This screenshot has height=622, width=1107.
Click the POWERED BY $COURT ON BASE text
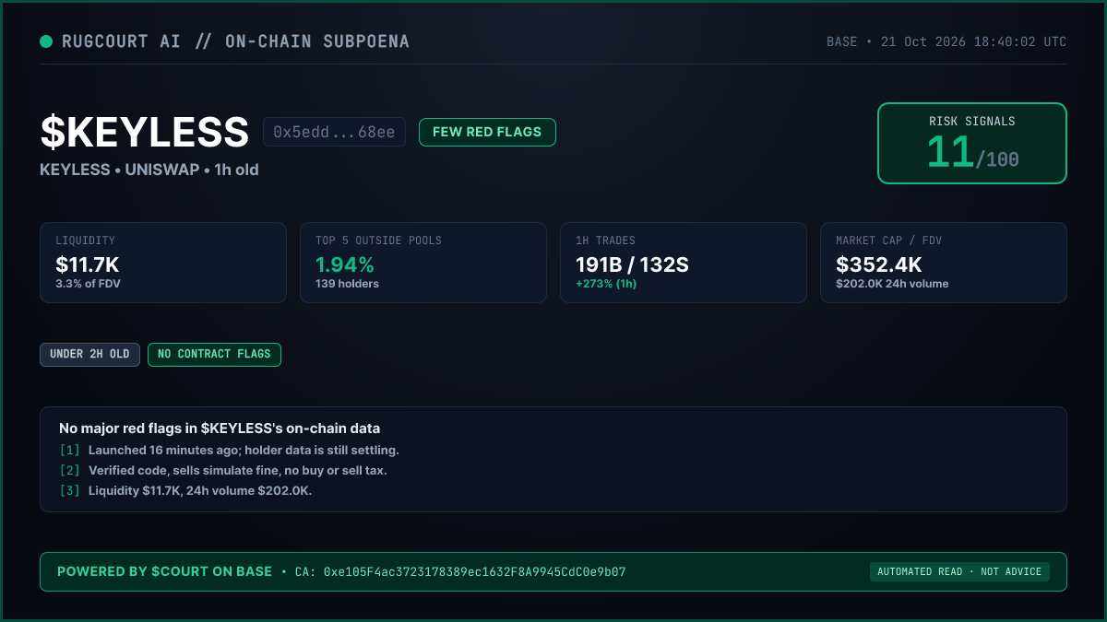click(164, 571)
